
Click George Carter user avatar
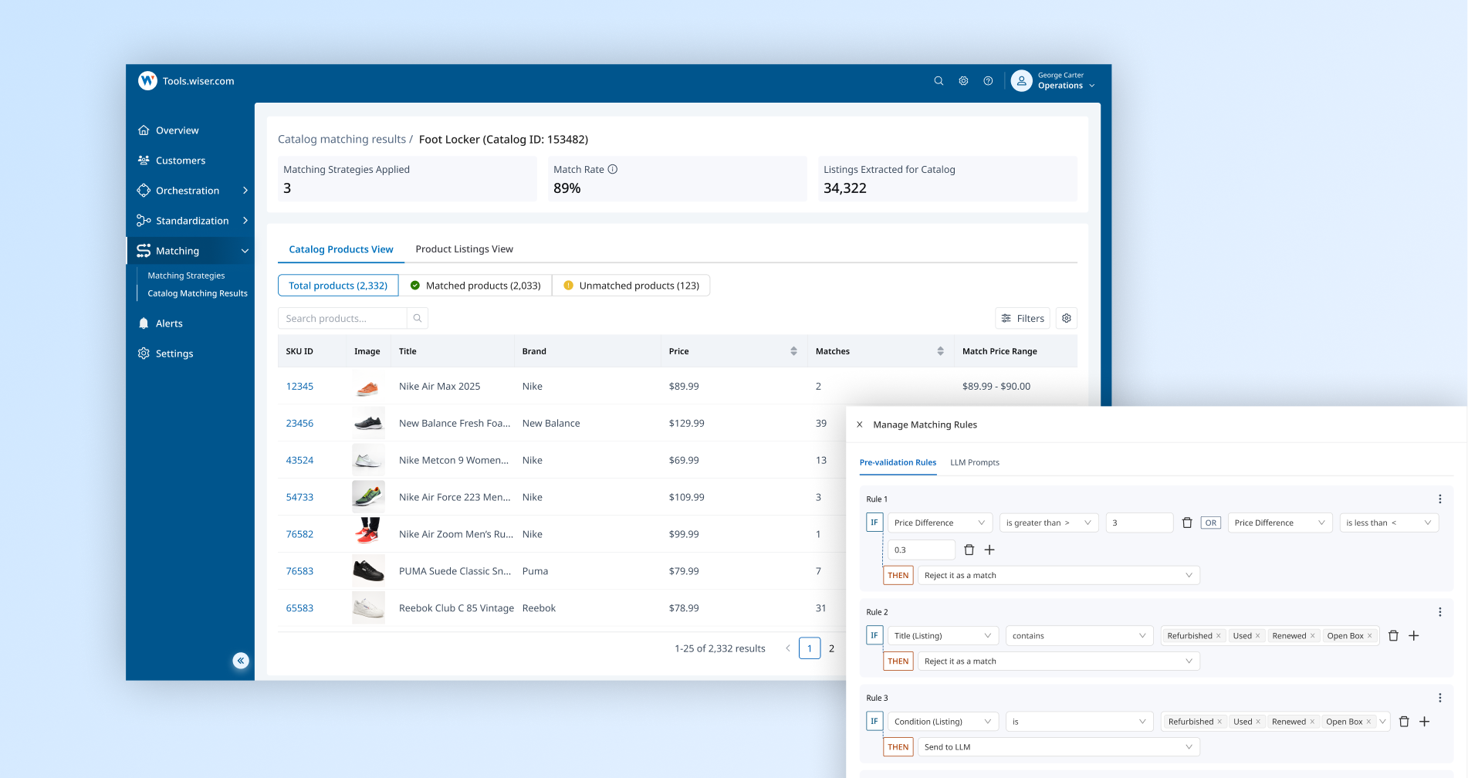coord(1021,81)
